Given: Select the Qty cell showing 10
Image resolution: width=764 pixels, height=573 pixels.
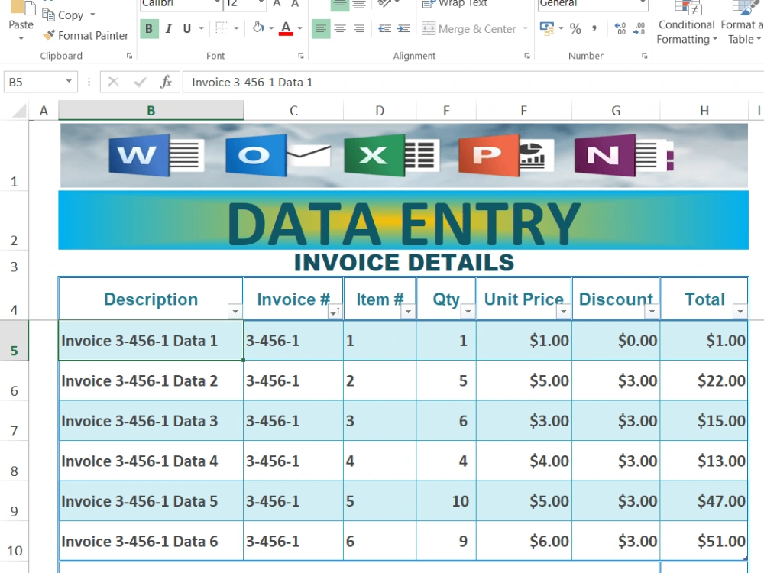Looking at the screenshot, I should [446, 501].
